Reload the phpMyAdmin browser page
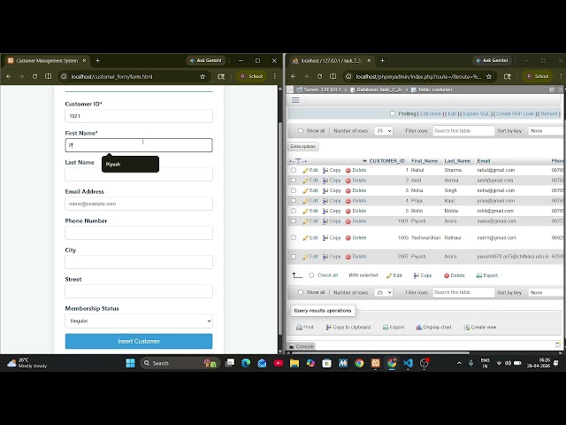The width and height of the screenshot is (566, 425). [x=319, y=76]
